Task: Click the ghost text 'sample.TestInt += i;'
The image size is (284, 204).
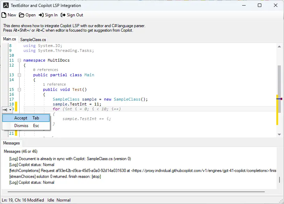Action: 87,119
